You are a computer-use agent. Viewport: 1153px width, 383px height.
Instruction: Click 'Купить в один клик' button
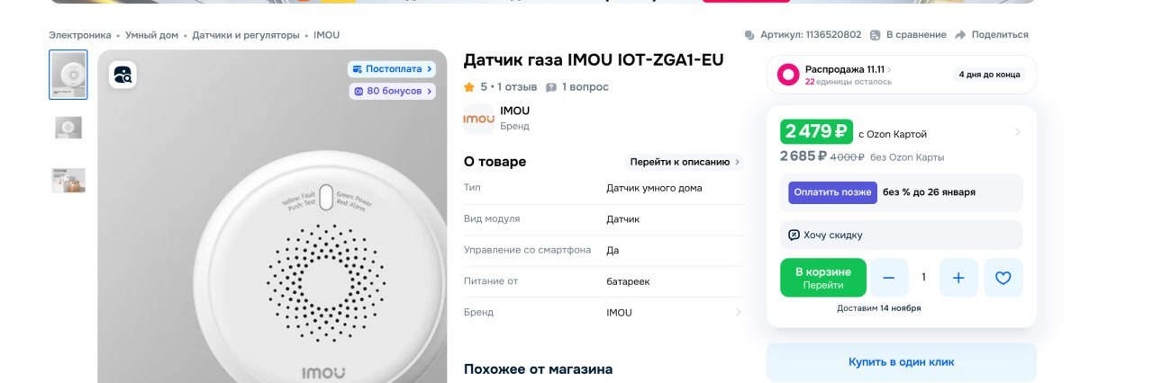(901, 362)
